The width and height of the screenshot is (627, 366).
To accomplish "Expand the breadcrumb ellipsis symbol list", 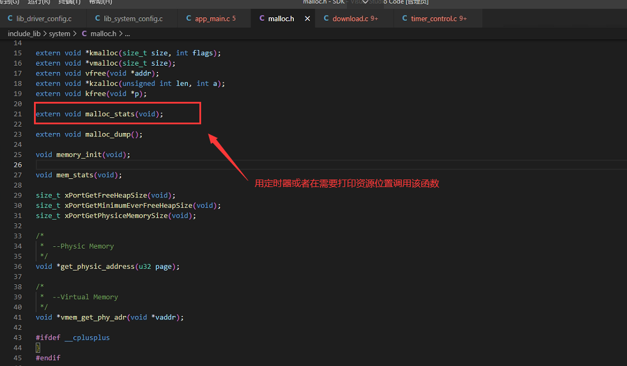I will (127, 34).
